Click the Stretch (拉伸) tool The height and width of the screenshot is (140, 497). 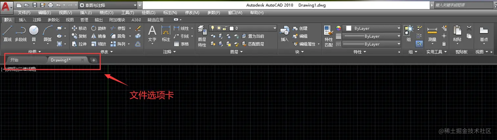(79, 44)
